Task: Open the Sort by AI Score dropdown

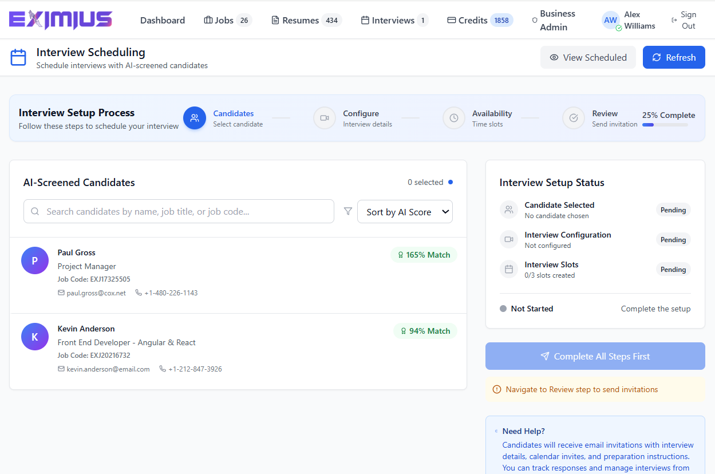Action: point(405,212)
